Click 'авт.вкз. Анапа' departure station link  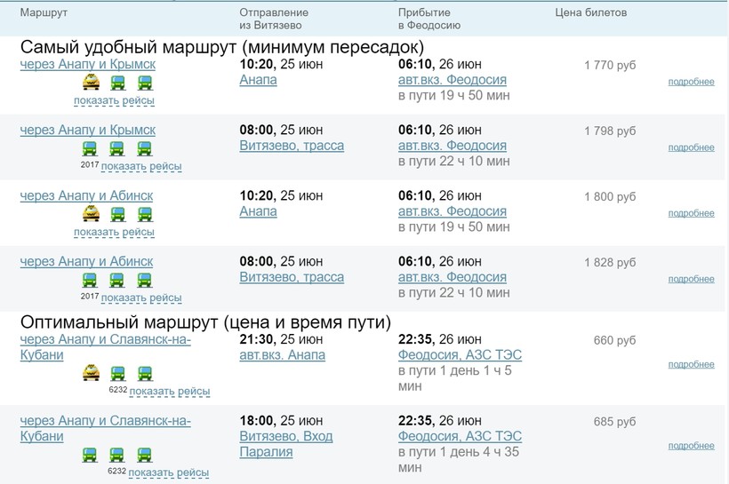pyautogui.click(x=282, y=355)
